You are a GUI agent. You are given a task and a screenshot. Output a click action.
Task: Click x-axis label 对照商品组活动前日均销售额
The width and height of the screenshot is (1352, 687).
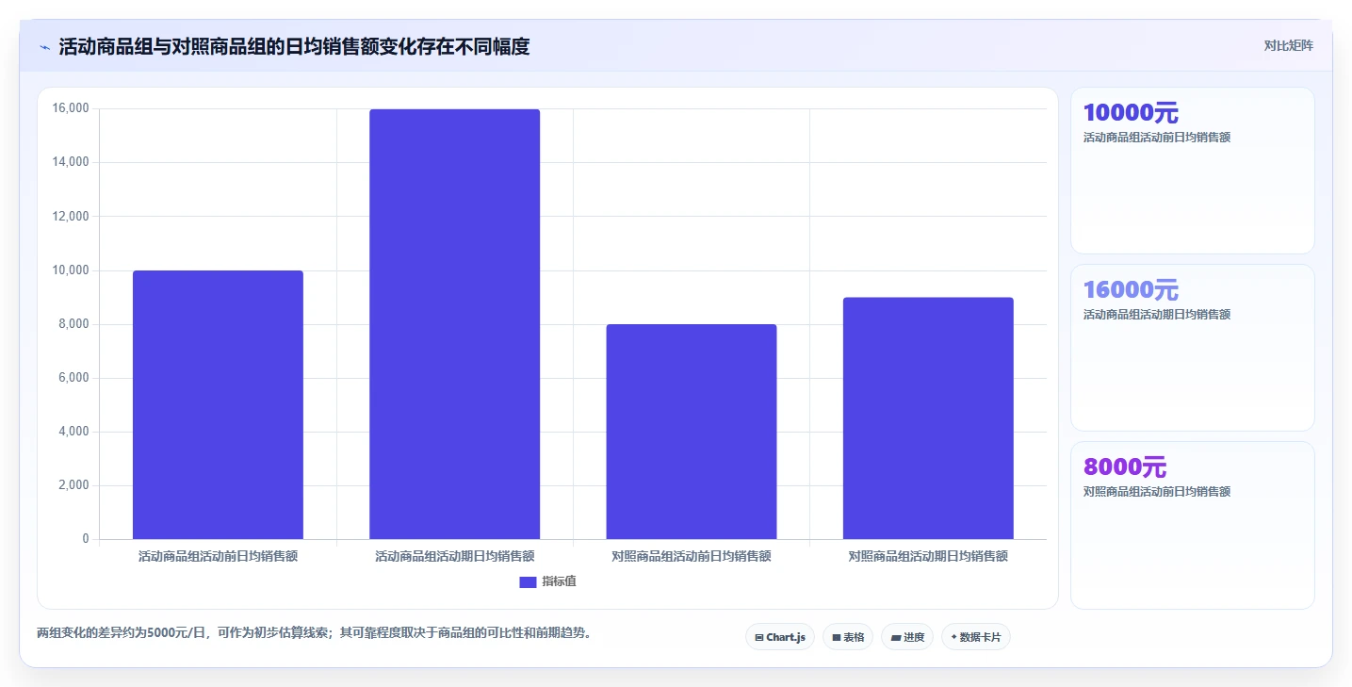[x=692, y=556]
